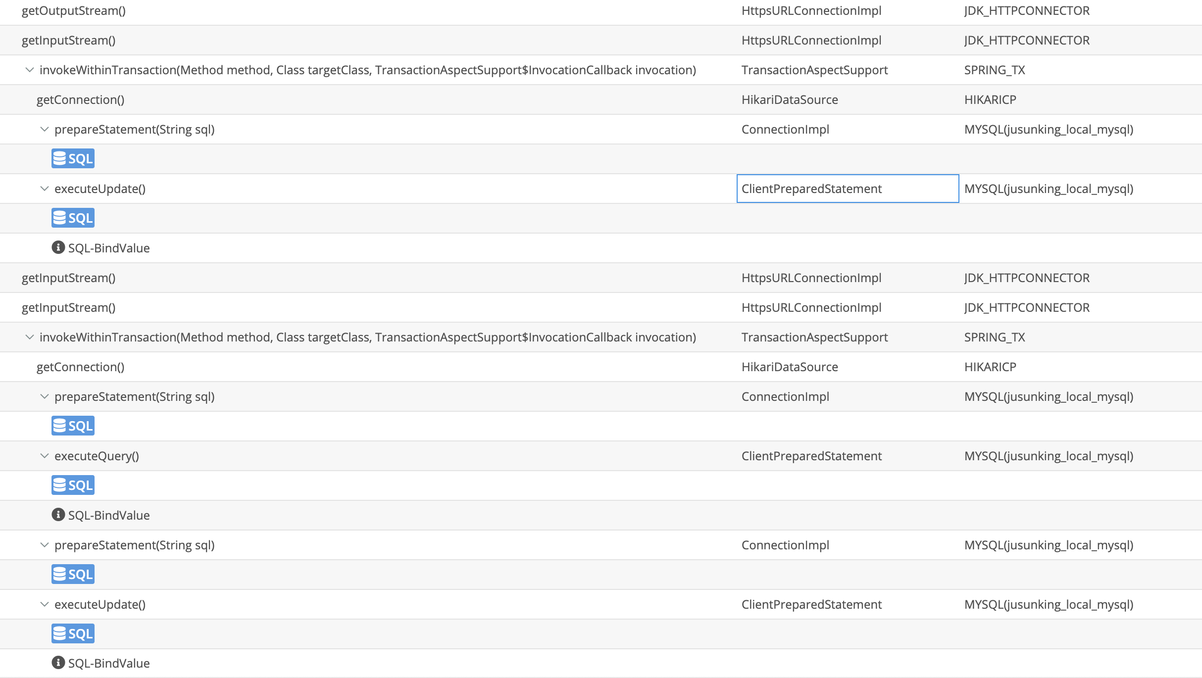Image resolution: width=1202 pixels, height=678 pixels.
Task: Click MYSQL(jusunking_local_mysql) in the first prepareStatement row
Action: 1049,129
